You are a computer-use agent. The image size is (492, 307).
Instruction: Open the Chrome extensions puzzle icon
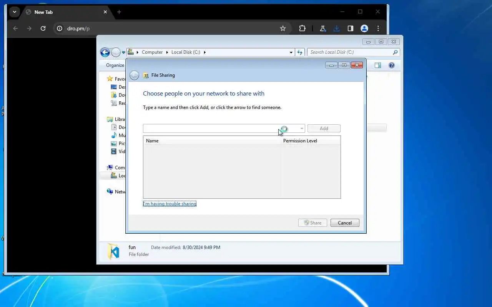(303, 28)
